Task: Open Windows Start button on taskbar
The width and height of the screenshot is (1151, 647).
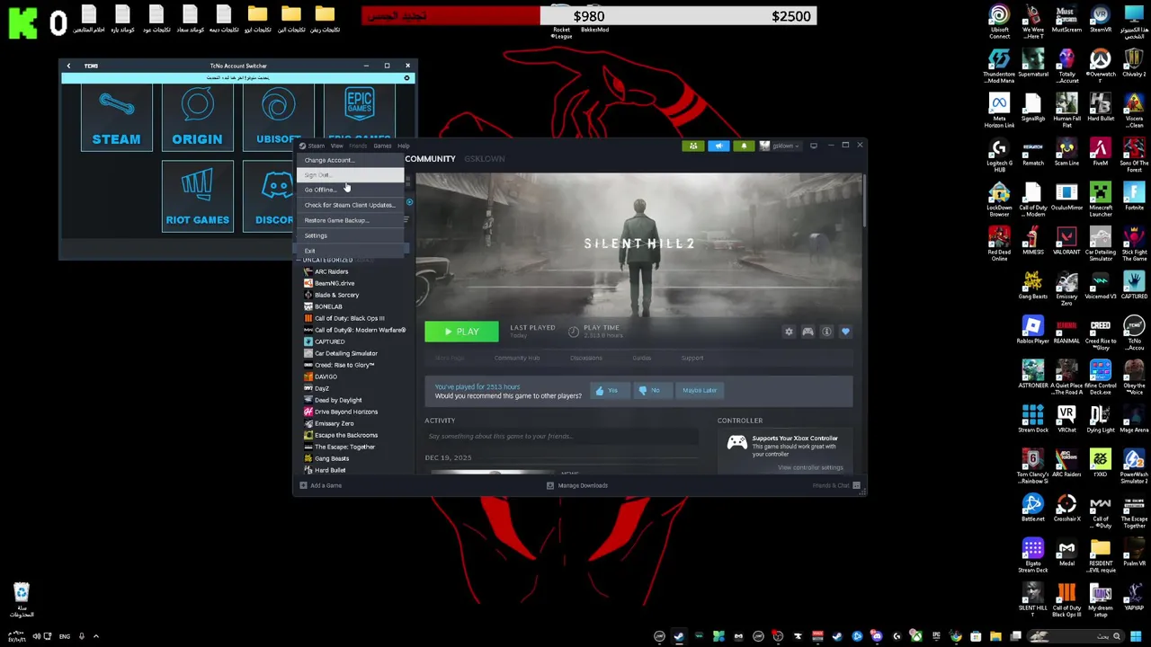Action: coord(1136,636)
